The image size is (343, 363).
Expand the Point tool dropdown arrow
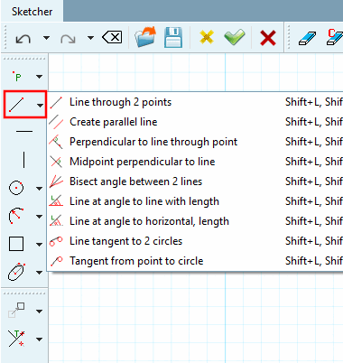tap(39, 77)
